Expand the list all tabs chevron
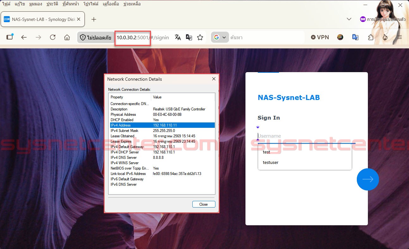 349,19
